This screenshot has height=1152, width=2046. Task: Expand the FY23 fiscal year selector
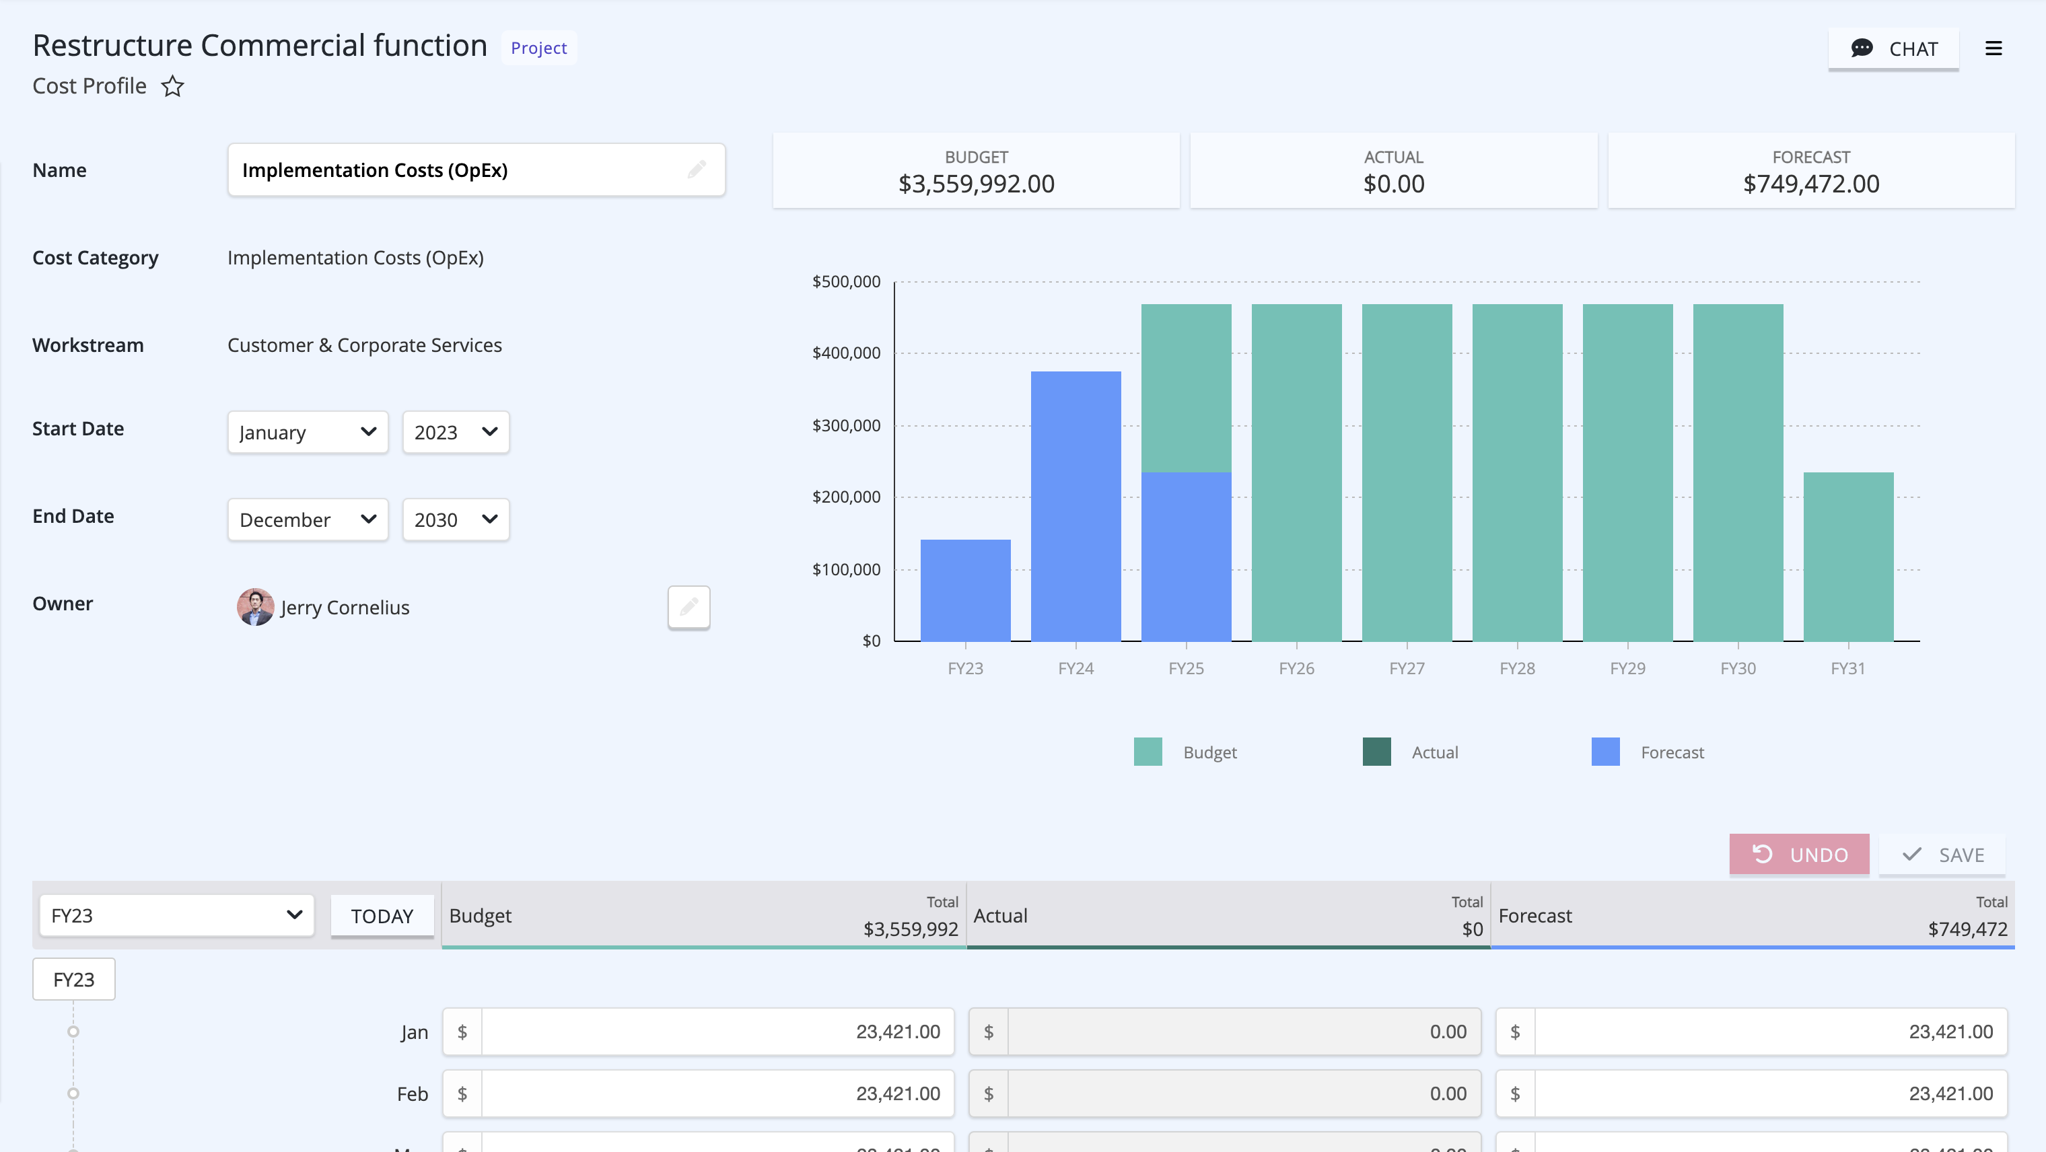pos(176,915)
